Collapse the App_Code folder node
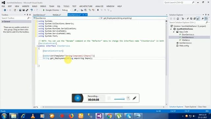The width and height of the screenshot is (211, 119). [x=174, y=32]
